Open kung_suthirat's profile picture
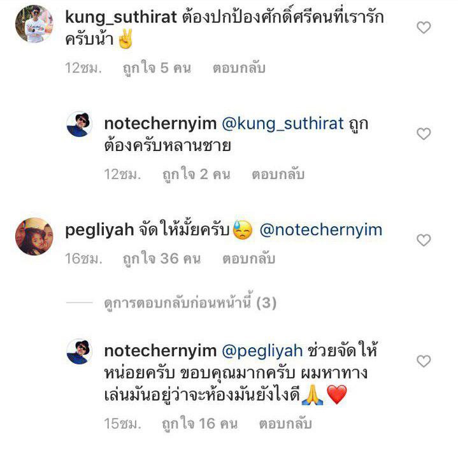 pos(34,24)
